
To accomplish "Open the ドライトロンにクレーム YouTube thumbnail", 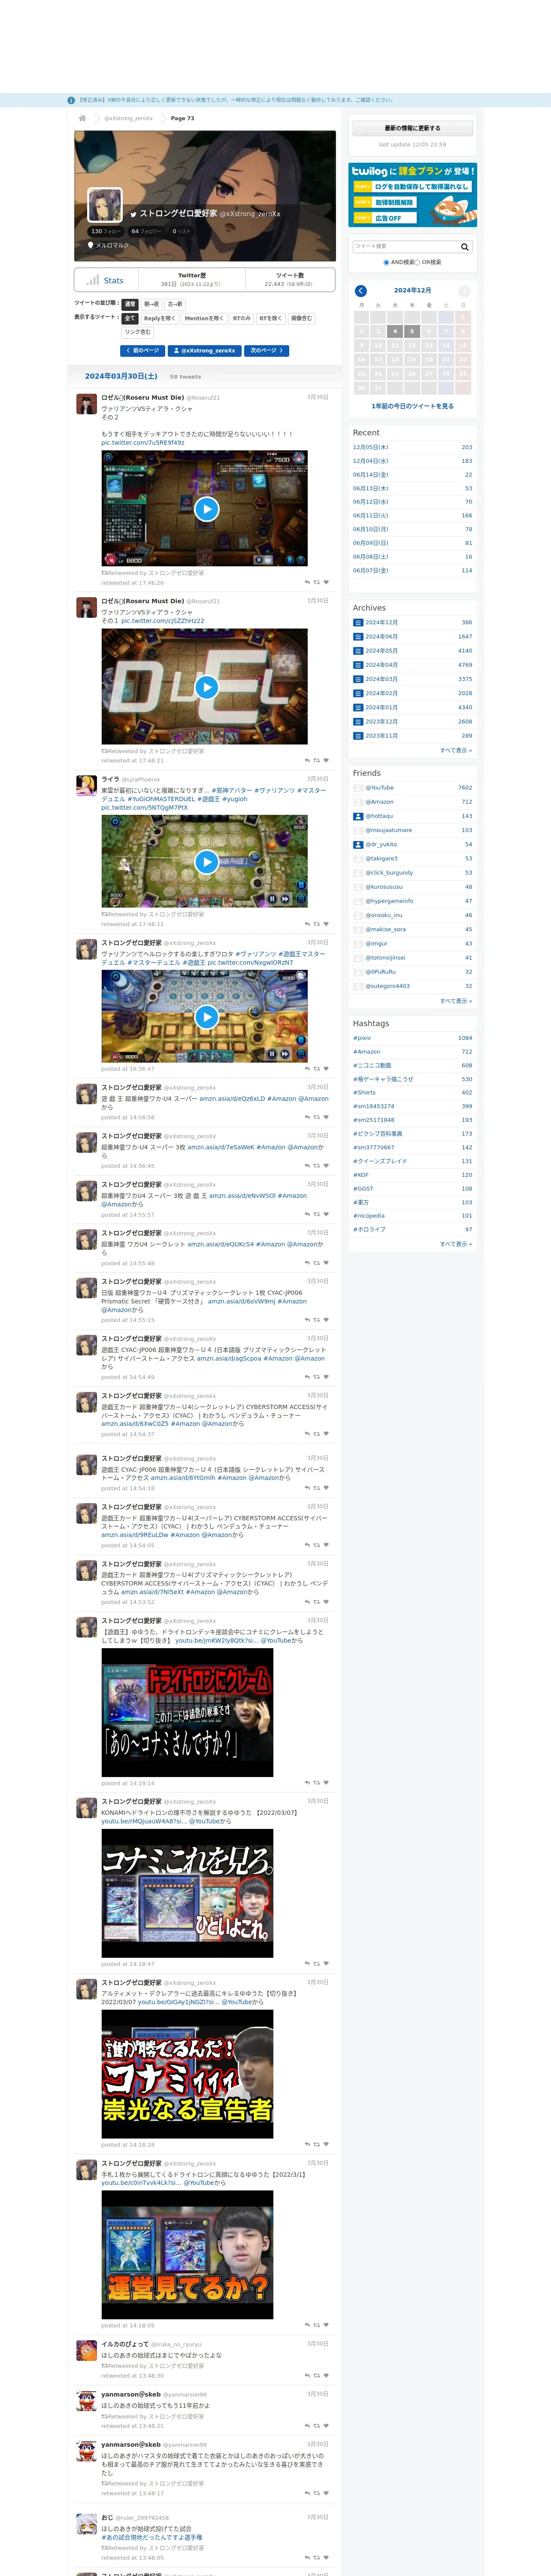I will (187, 1713).
